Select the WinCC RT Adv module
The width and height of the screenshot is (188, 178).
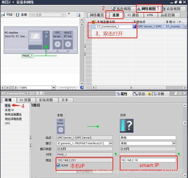(68, 40)
